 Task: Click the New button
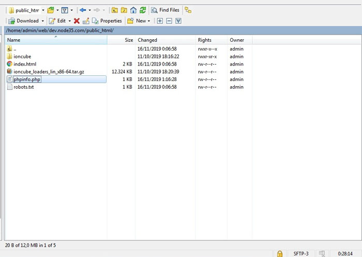[x=137, y=21]
